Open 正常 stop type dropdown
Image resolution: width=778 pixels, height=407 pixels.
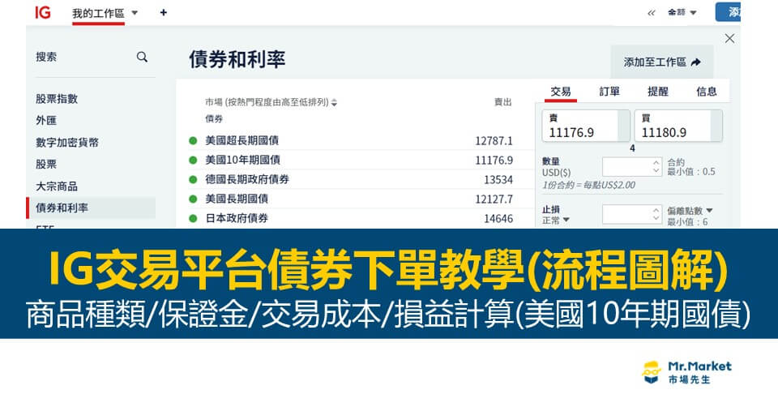[556, 220]
